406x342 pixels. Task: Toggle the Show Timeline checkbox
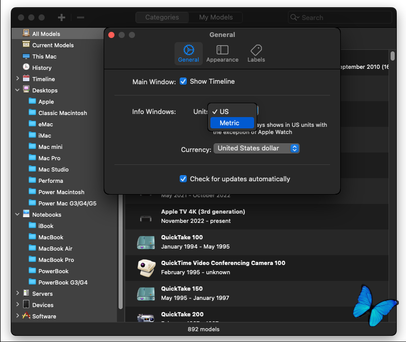pos(183,81)
